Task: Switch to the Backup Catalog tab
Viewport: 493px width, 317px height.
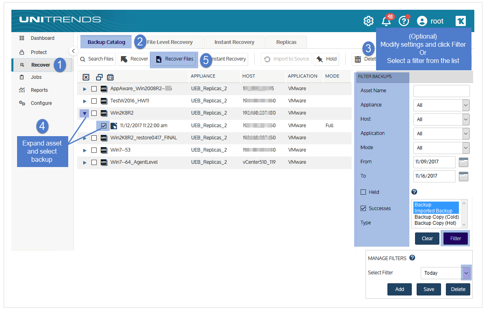Action: tap(106, 42)
